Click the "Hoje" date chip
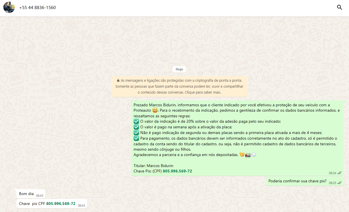349x212 pixels. [x=179, y=69]
